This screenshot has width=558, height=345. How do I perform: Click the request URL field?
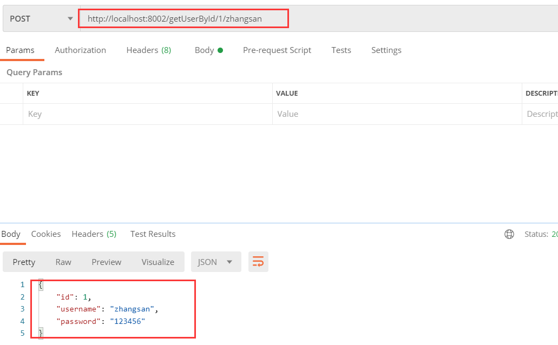pyautogui.click(x=319, y=19)
